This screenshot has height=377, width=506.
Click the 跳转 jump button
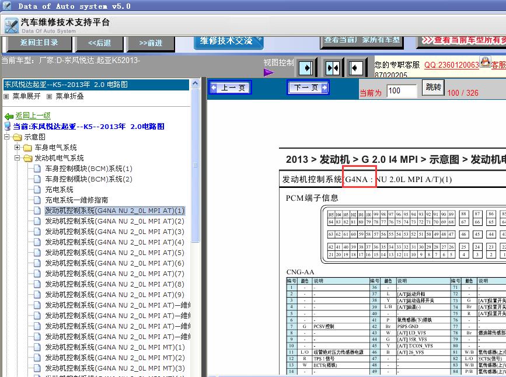tap(433, 88)
